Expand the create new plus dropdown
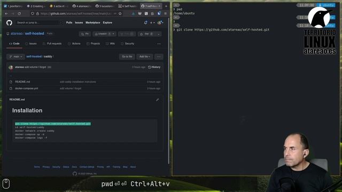Screen dimensions: 342x192 point(152,22)
